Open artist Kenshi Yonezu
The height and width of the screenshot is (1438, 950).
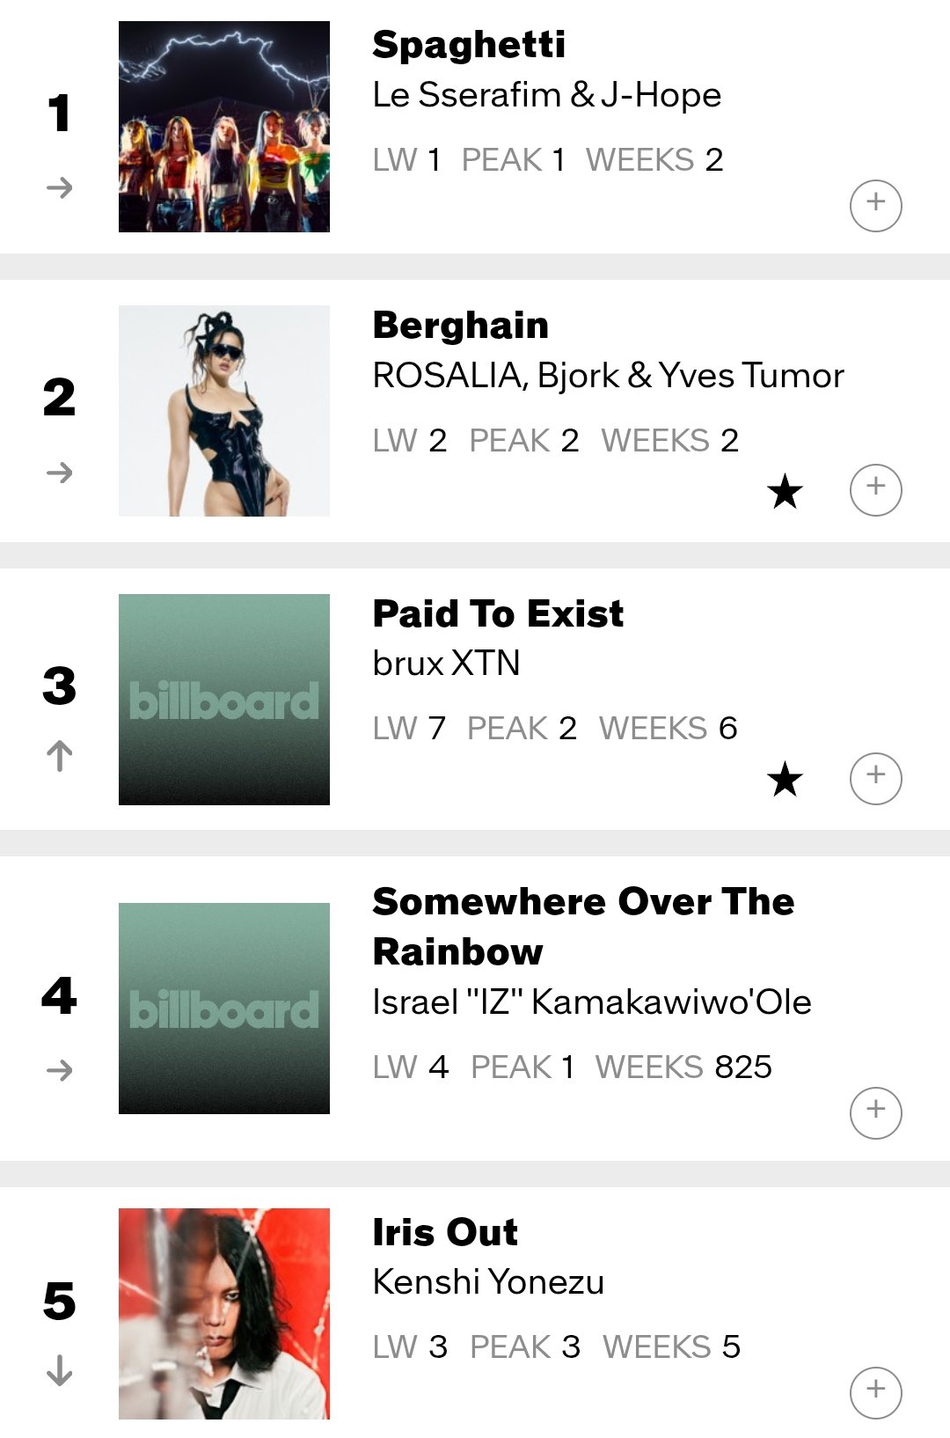tap(488, 1282)
